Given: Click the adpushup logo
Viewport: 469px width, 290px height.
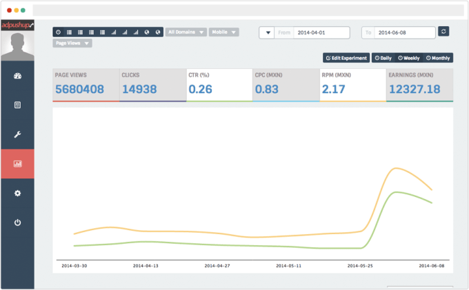Looking at the screenshot, I should tap(18, 25).
